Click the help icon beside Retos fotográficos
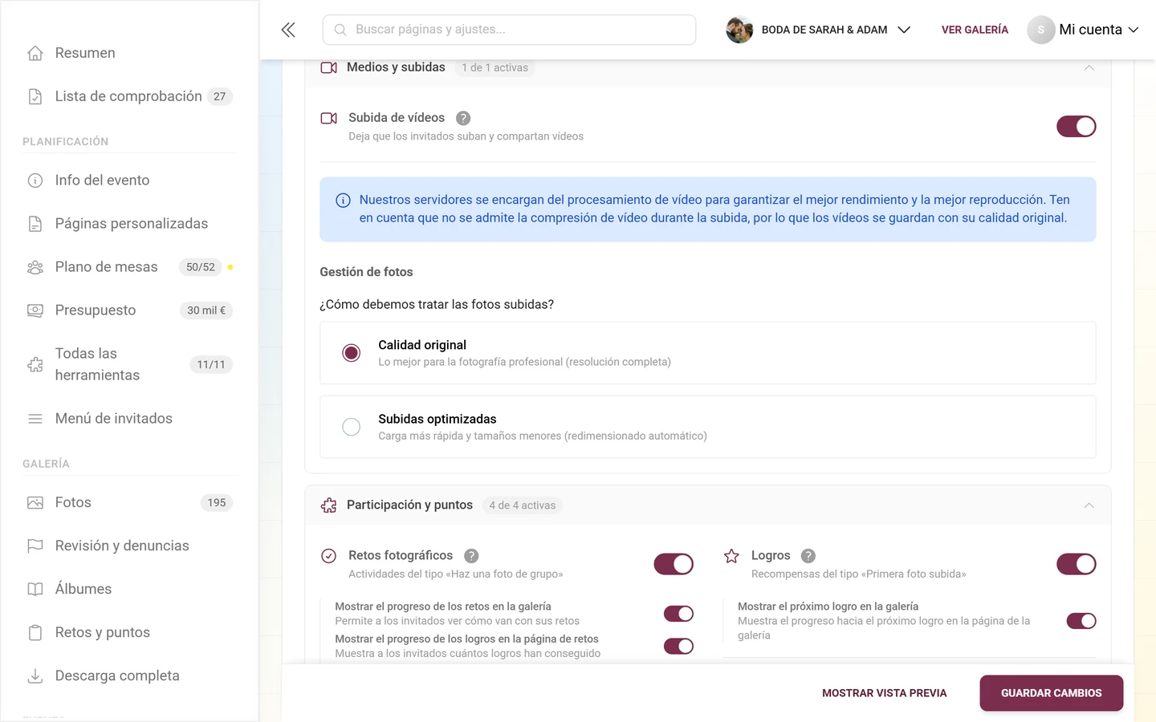 point(471,556)
